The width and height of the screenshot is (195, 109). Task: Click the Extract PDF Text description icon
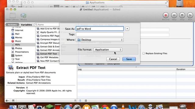pos(10,68)
